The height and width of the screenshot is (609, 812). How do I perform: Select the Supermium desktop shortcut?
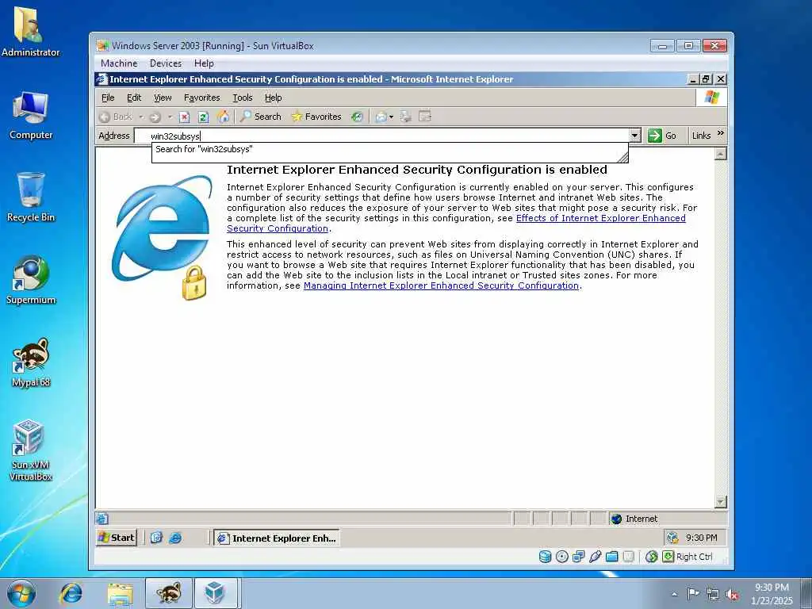pos(31,280)
